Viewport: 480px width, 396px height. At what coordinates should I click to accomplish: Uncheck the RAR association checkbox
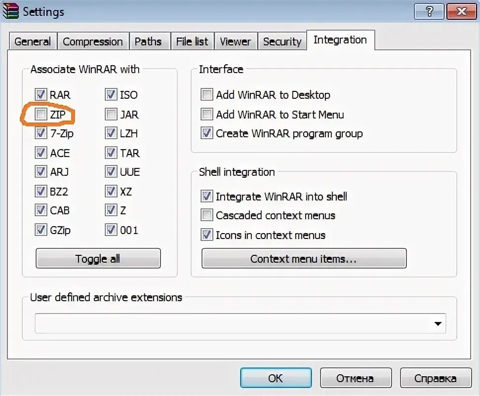coord(40,95)
